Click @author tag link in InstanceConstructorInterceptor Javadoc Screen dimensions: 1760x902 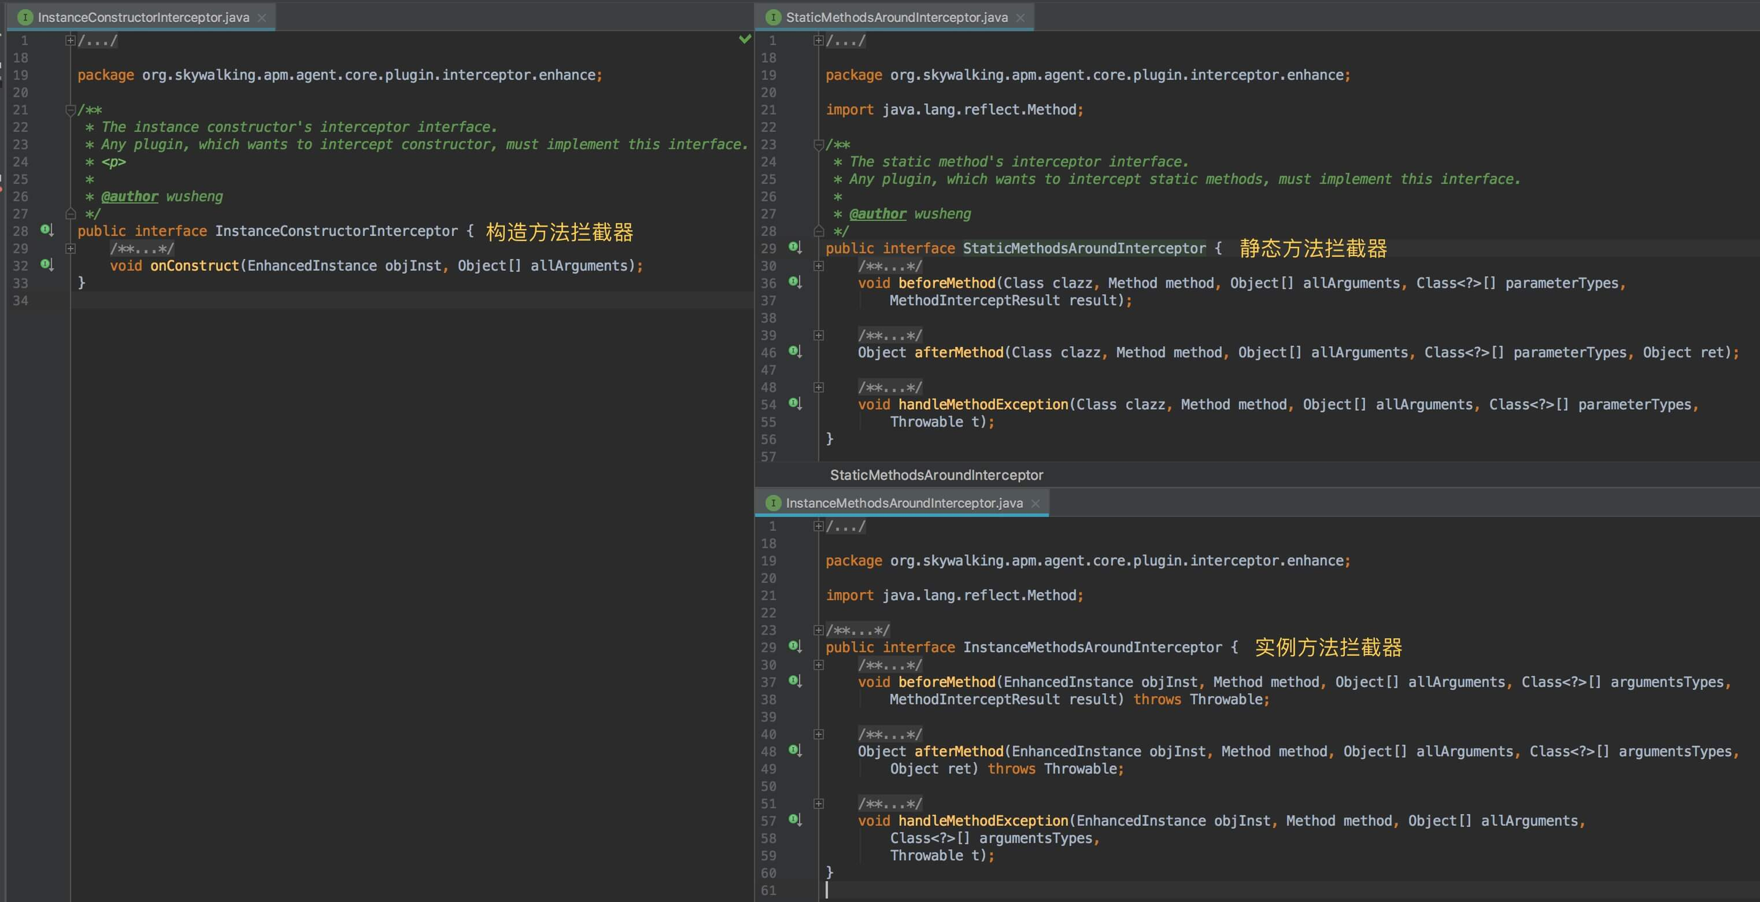[129, 197]
